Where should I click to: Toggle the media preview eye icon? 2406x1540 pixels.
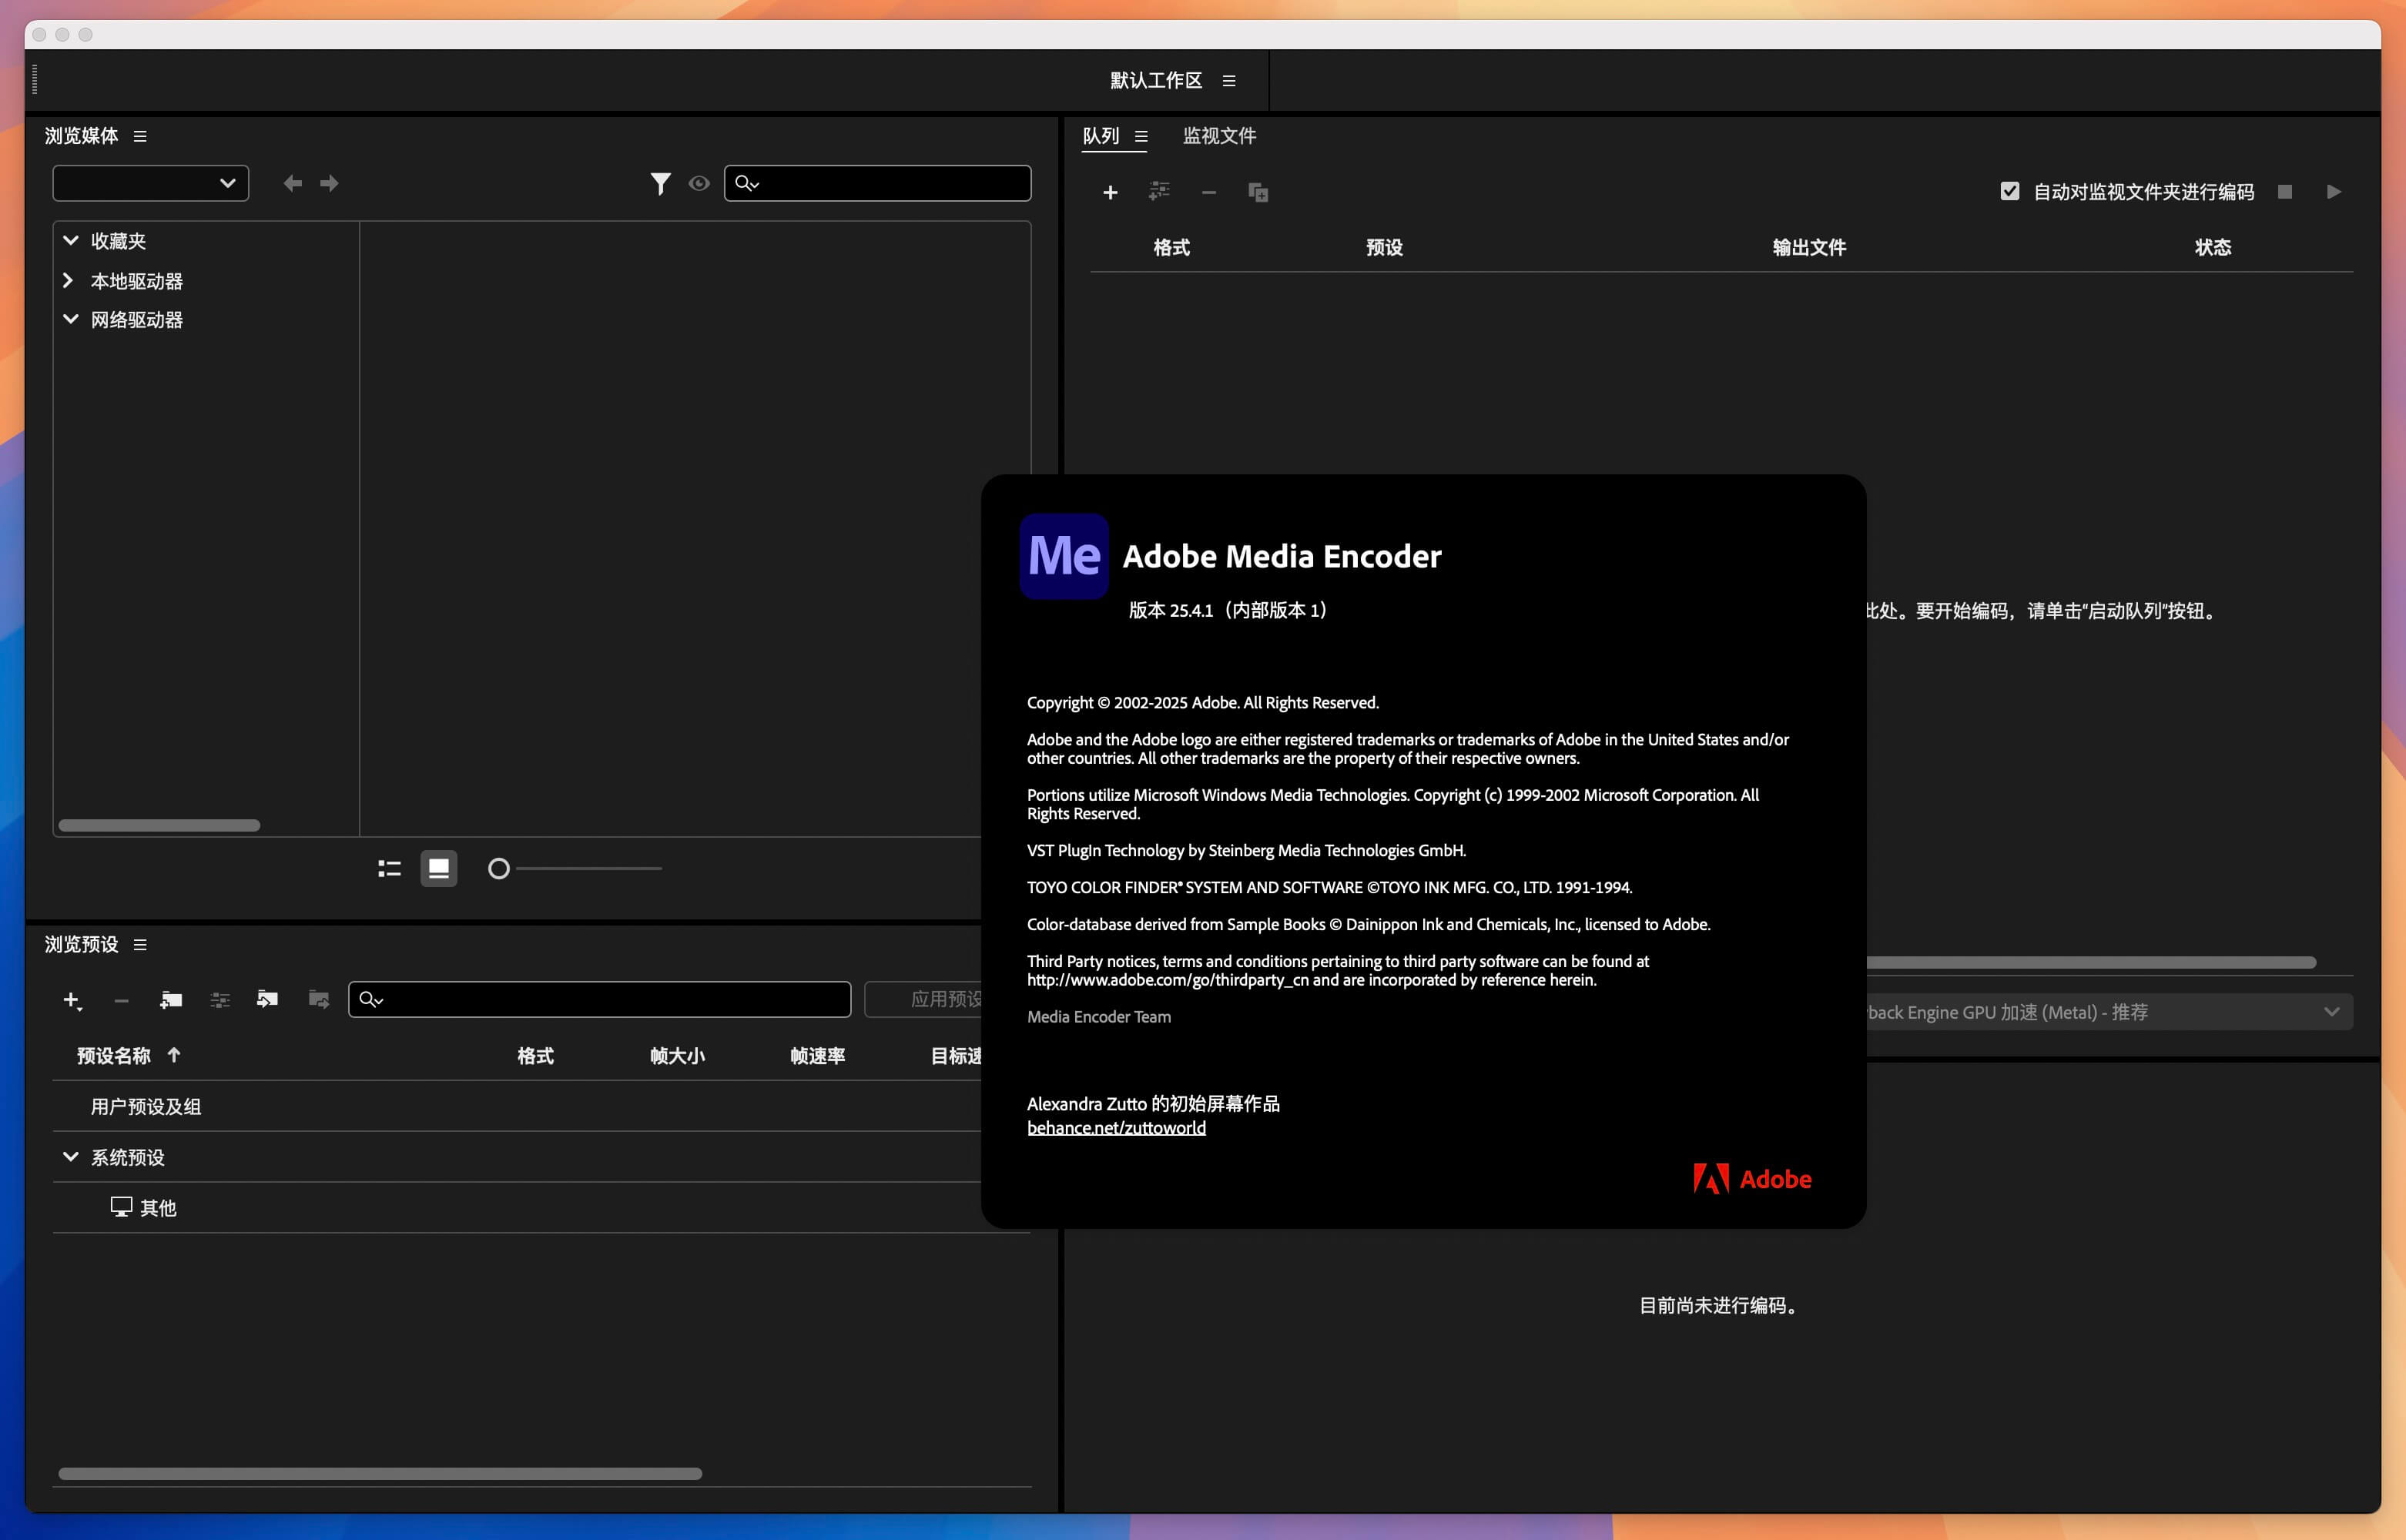point(699,183)
